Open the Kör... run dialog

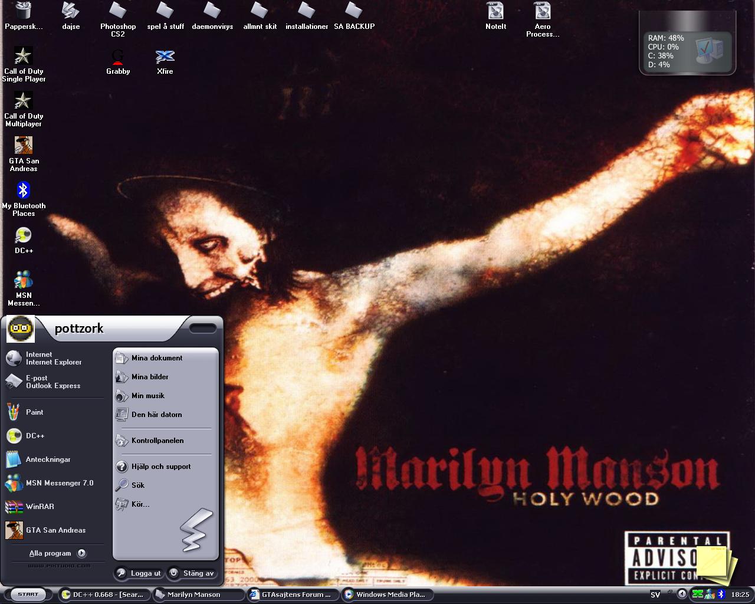pos(165,504)
